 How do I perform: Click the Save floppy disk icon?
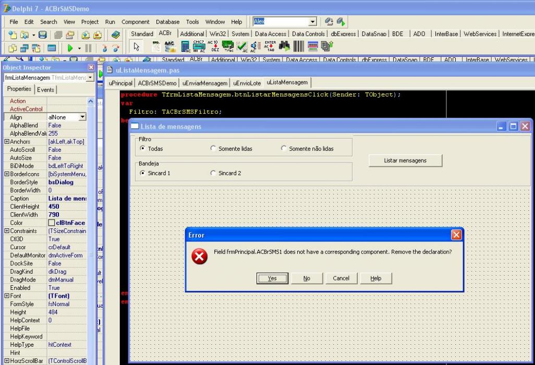point(42,34)
